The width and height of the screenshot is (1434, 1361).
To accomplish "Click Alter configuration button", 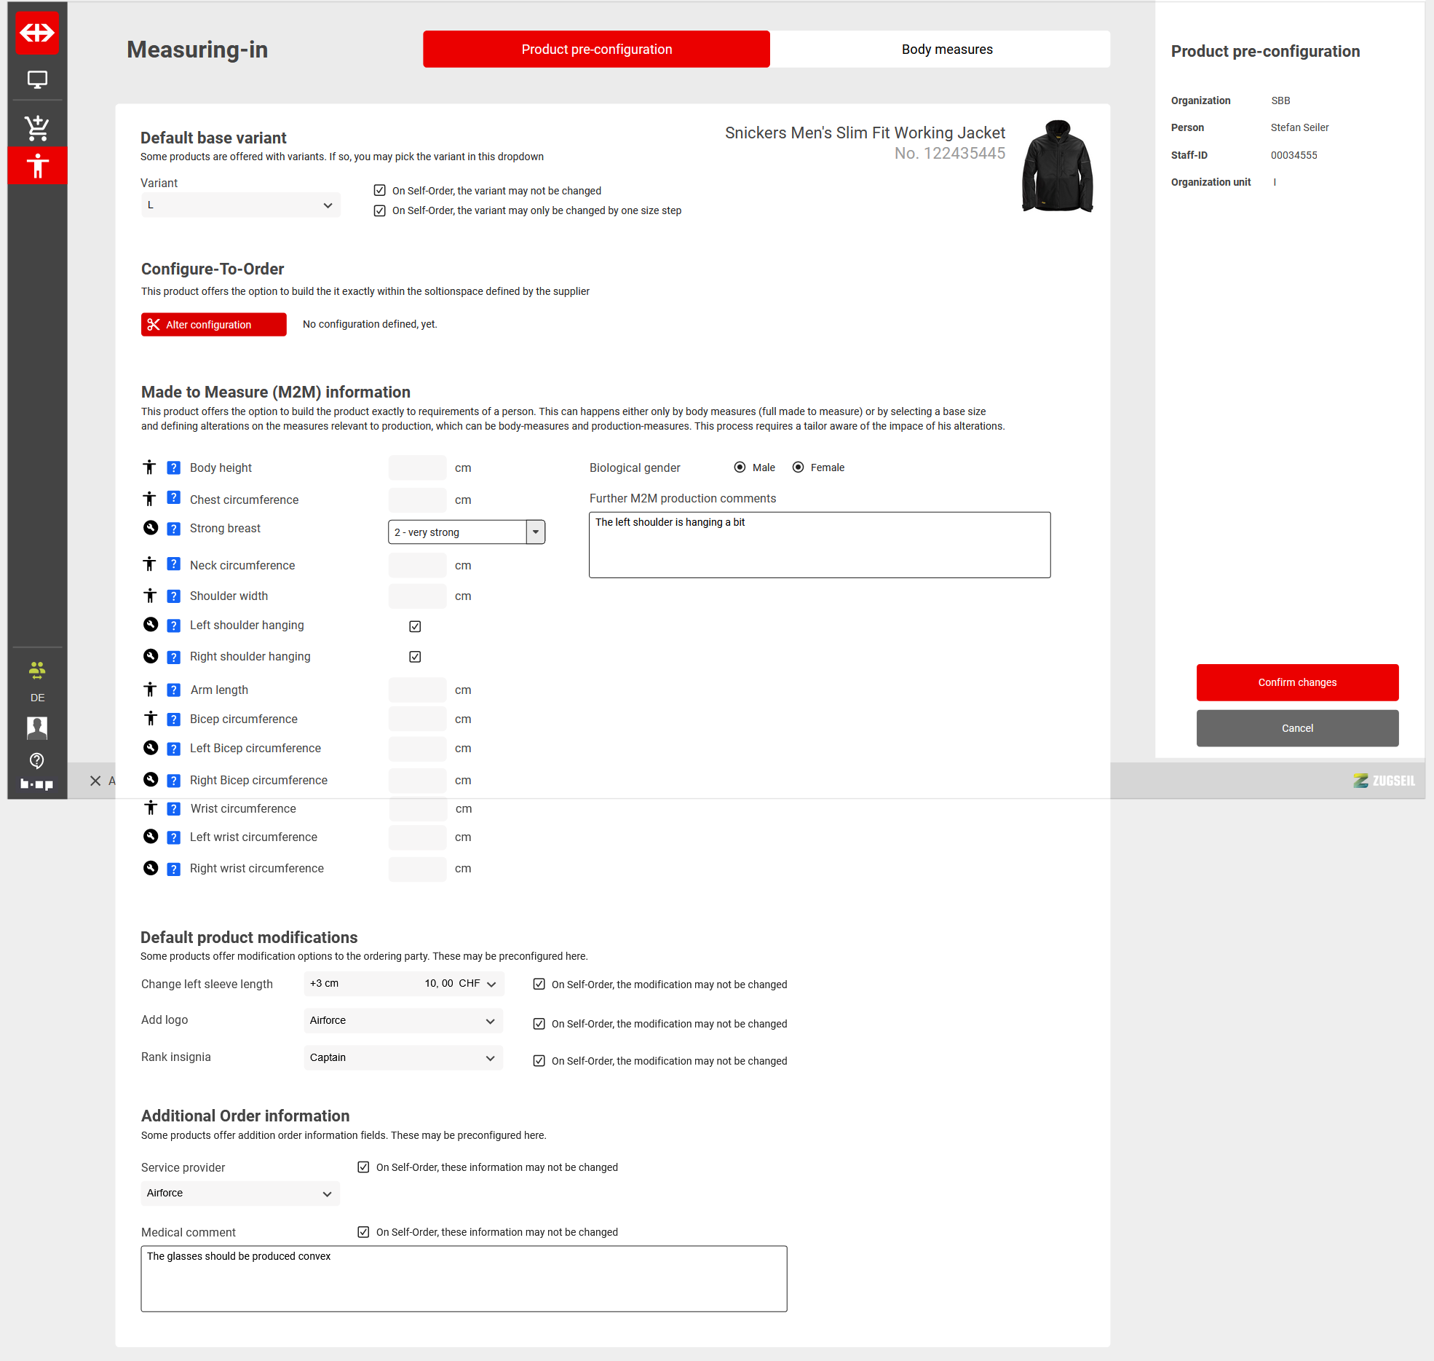I will coord(213,325).
